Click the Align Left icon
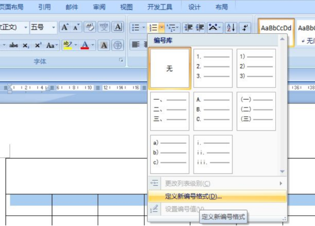This screenshot has width=315, height=226. [x=136, y=44]
